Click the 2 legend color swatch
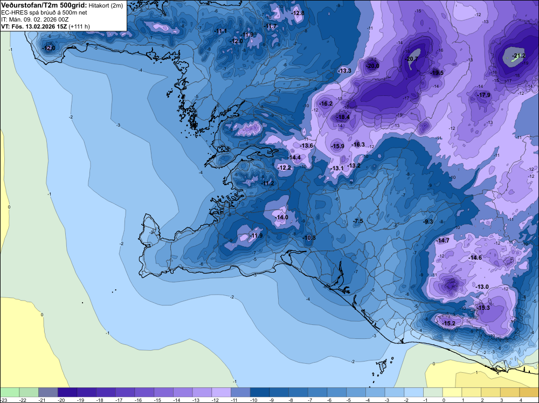The height and width of the screenshot is (403, 539). 491,392
